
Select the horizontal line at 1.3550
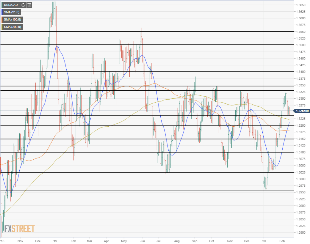pos(147,31)
